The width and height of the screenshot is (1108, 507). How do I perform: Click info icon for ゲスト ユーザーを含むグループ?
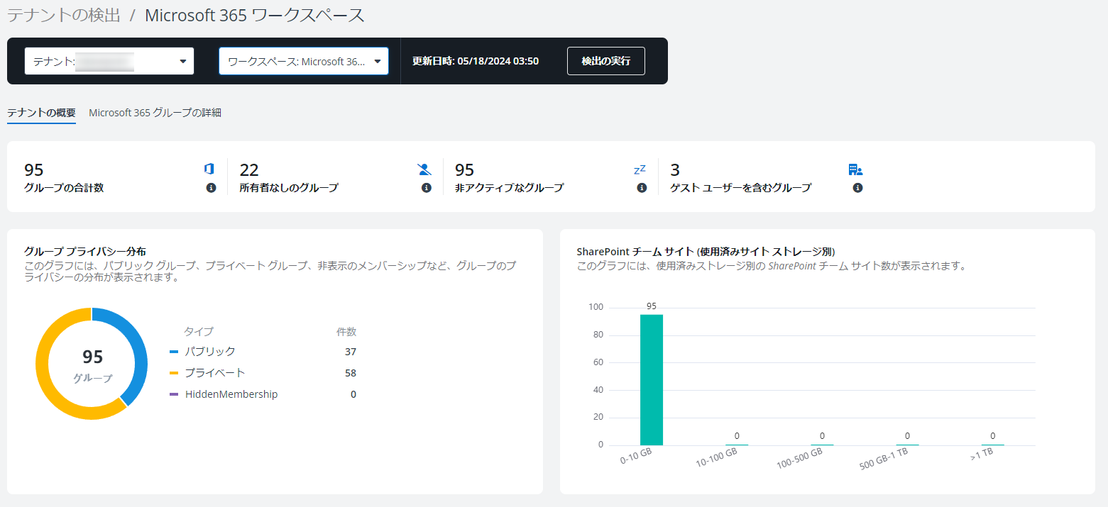coord(857,188)
